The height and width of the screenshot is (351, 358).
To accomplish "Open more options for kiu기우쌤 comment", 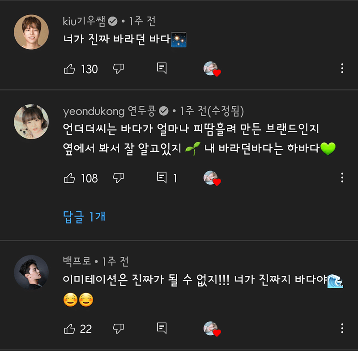I will tap(342, 69).
